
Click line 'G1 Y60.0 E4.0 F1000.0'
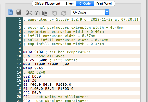(x=47, y=84)
